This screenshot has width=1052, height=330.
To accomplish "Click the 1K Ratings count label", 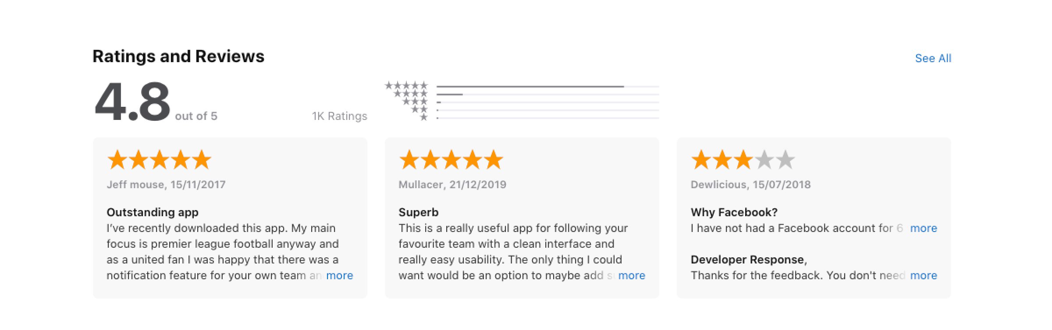I will (339, 116).
